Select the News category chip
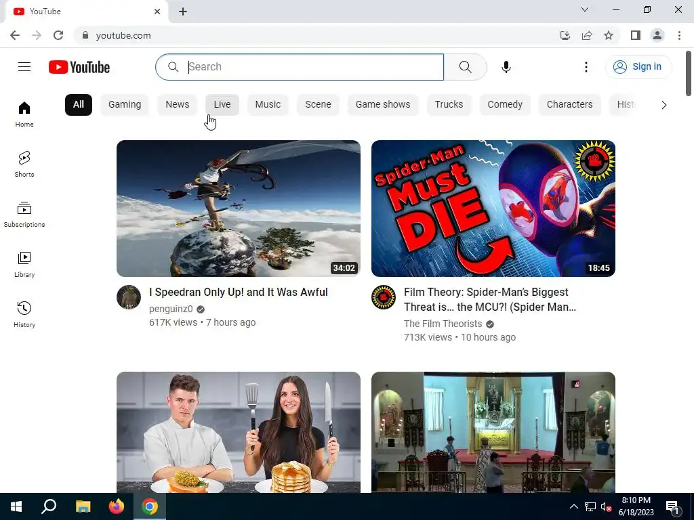 coord(178,105)
